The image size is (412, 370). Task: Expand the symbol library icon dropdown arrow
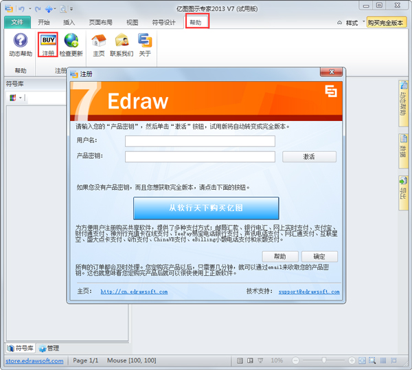(20, 98)
